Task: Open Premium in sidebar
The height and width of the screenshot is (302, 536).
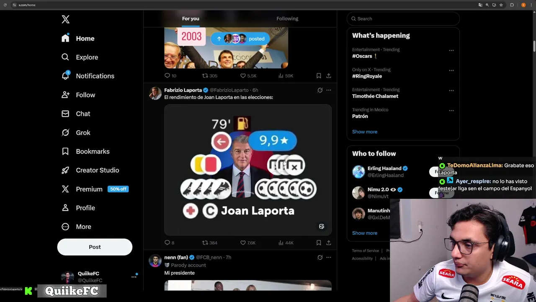Action: (95, 189)
